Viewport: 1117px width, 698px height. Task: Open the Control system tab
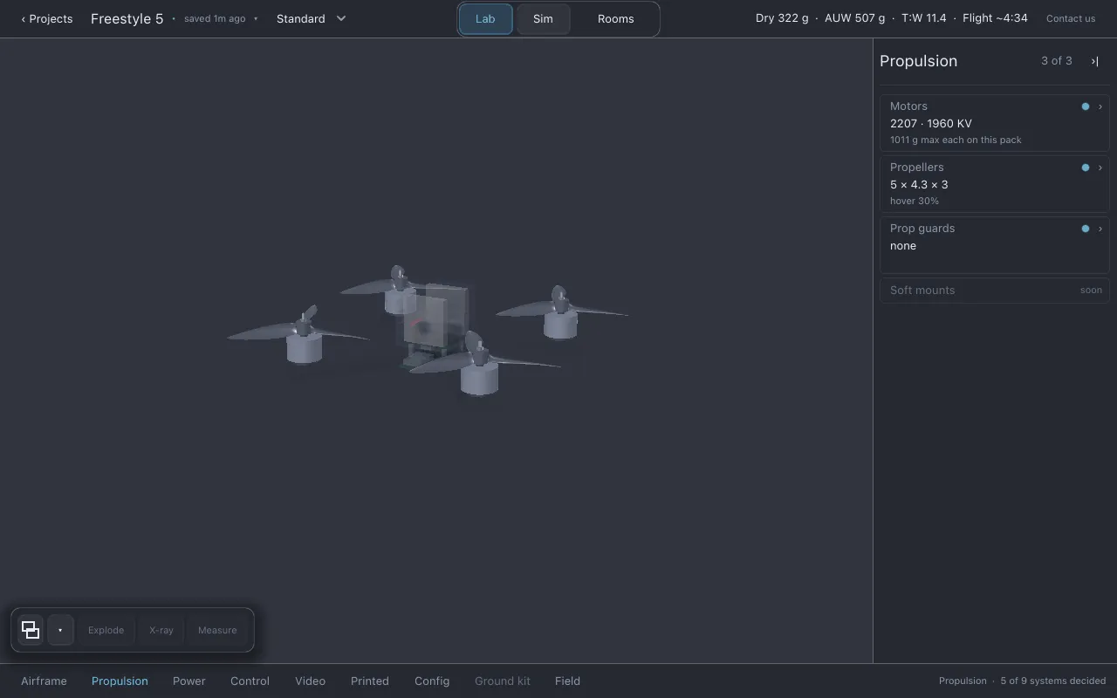click(x=250, y=681)
